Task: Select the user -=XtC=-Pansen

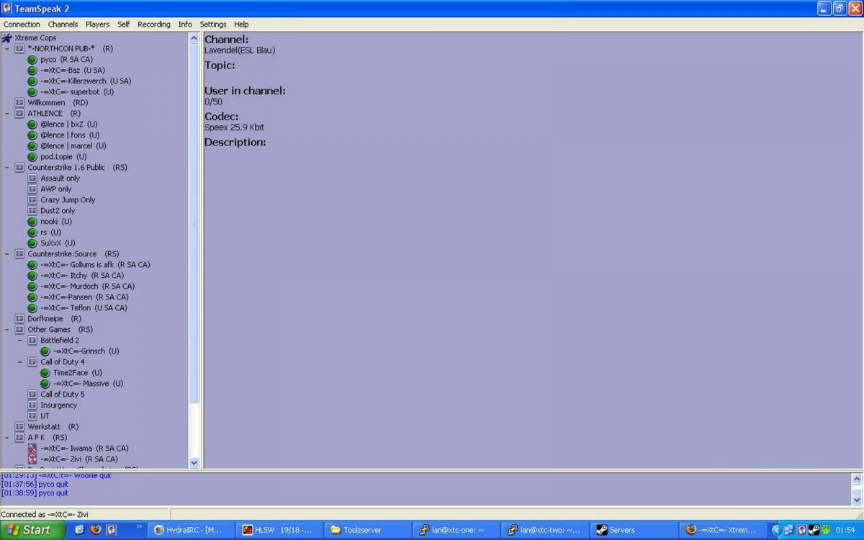Action: (84, 297)
